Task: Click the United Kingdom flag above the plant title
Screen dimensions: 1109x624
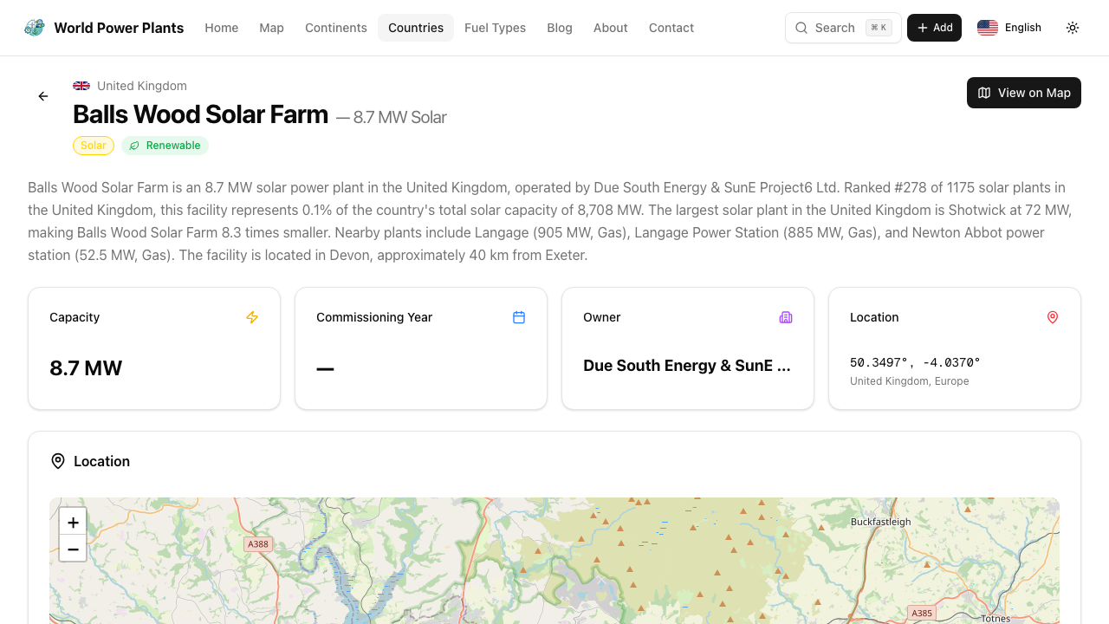Action: pos(81,86)
